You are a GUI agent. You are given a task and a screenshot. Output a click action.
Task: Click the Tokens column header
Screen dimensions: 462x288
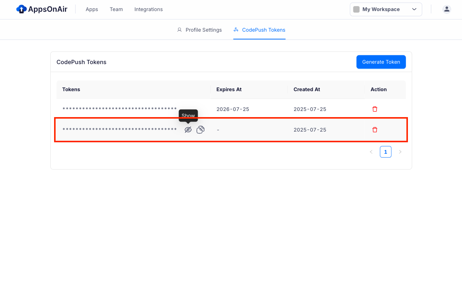(x=71, y=89)
